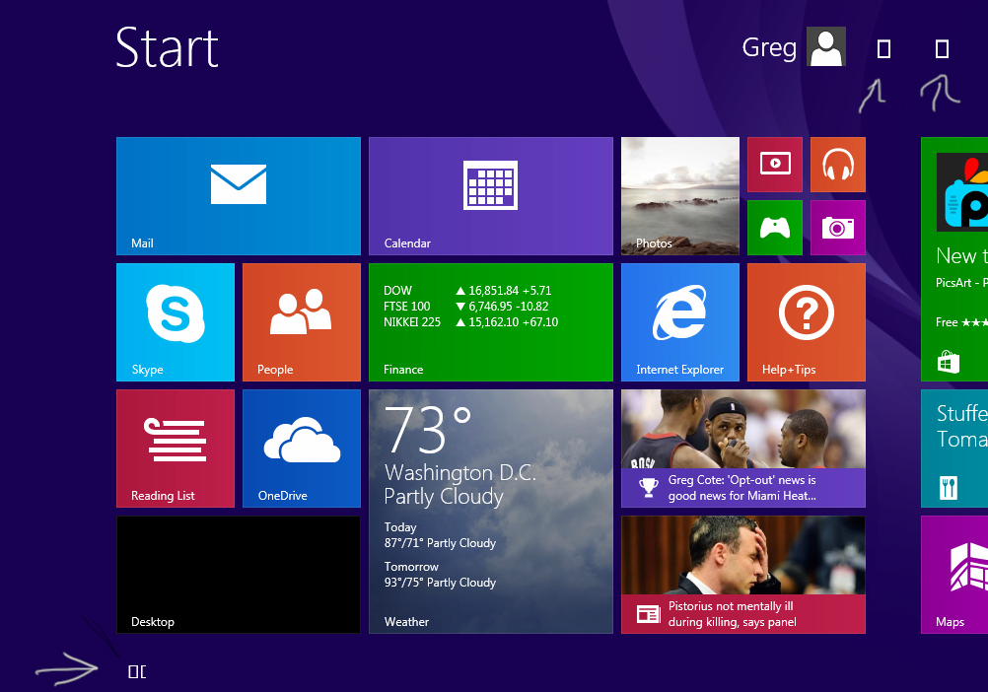The width and height of the screenshot is (988, 692).
Task: Open the Games tile with controller icon
Action: pyautogui.click(x=774, y=228)
